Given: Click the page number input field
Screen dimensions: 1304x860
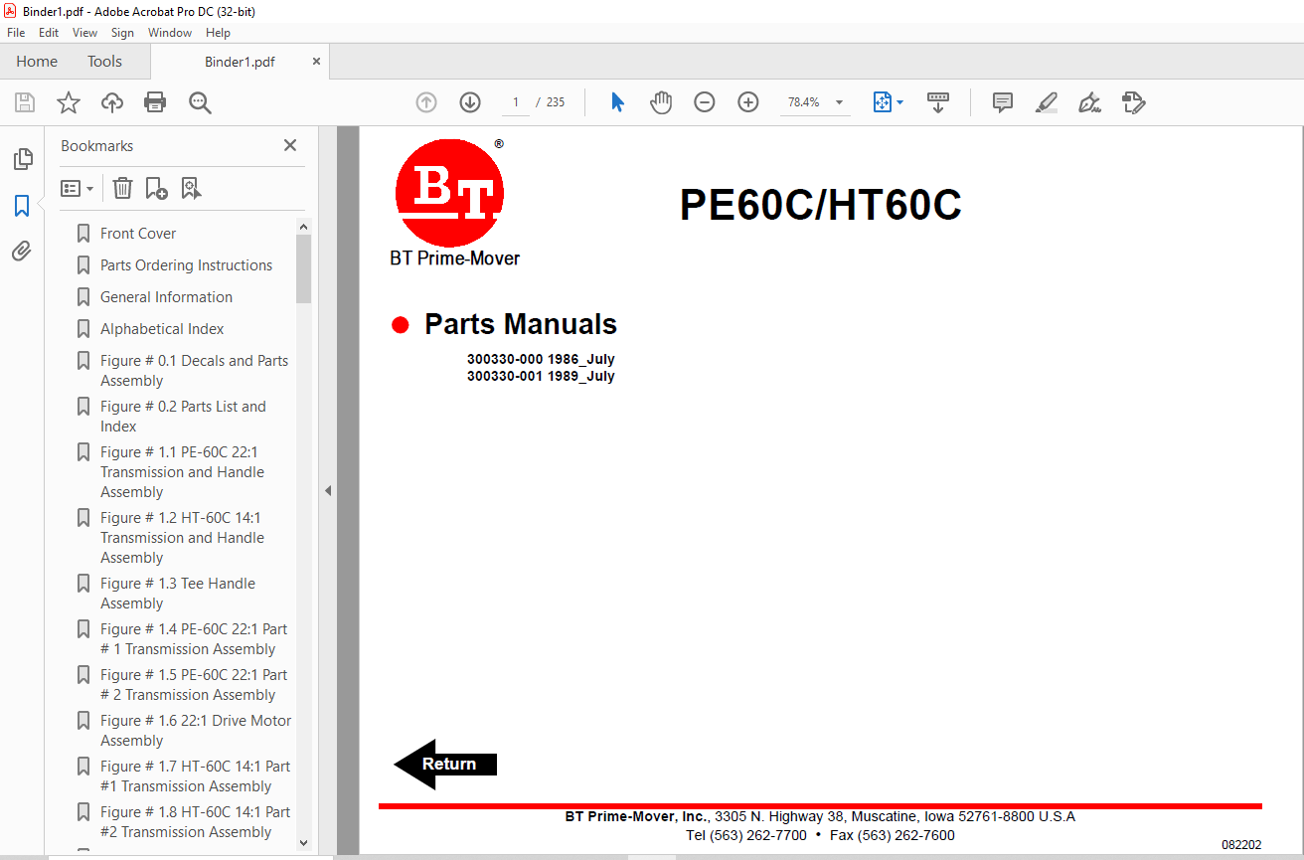Looking at the screenshot, I should pos(516,102).
